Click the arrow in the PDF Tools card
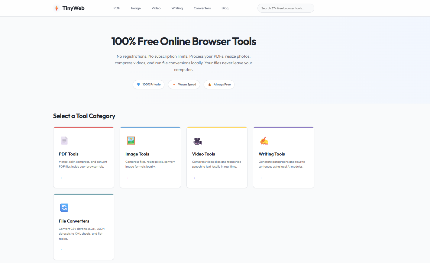The image size is (430, 263). [x=60, y=178]
